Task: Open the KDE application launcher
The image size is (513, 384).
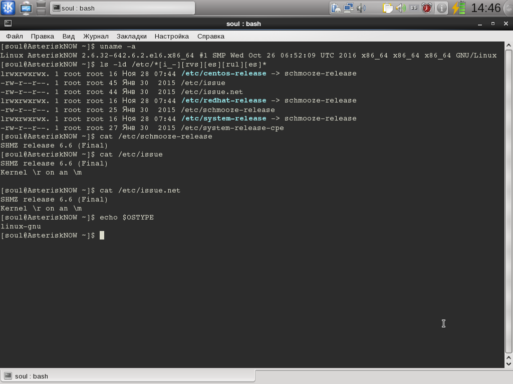Action: (x=8, y=7)
